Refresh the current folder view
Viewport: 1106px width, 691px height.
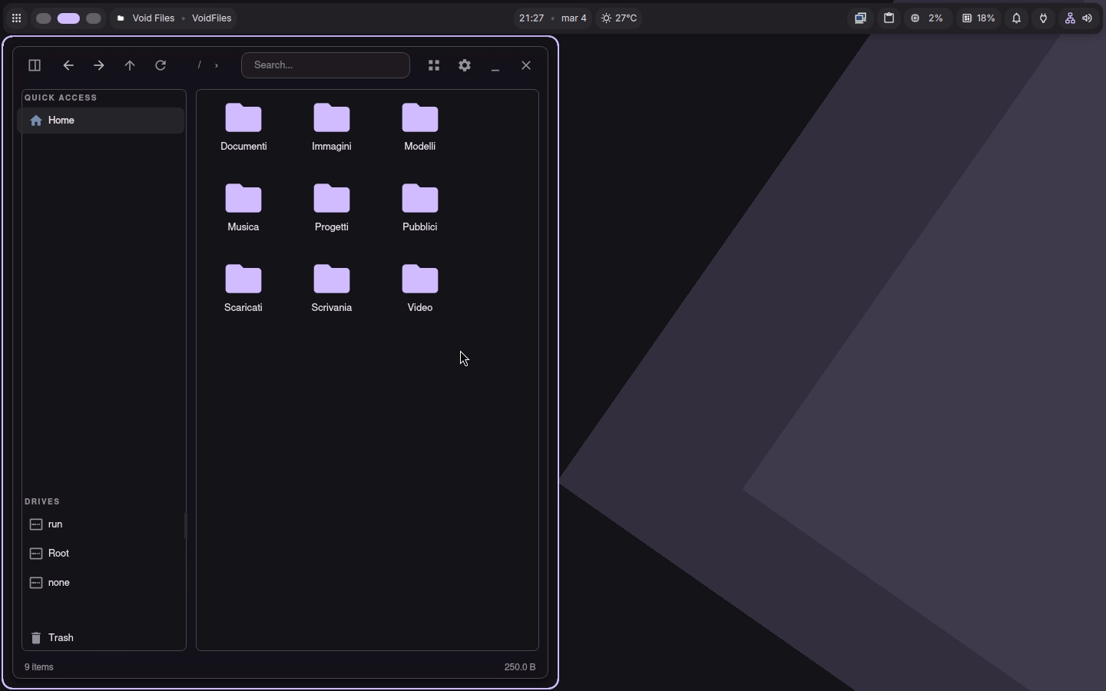(161, 66)
